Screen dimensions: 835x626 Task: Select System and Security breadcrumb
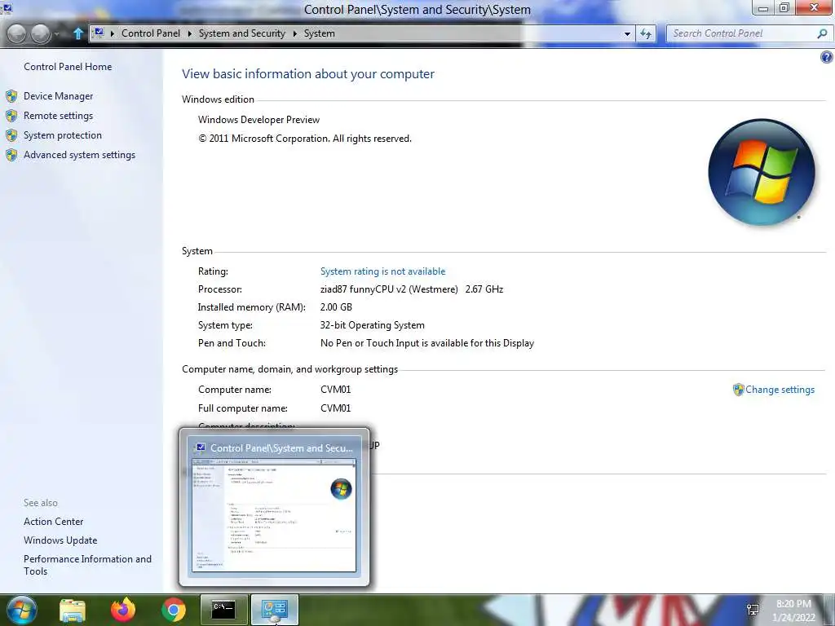[241, 33]
